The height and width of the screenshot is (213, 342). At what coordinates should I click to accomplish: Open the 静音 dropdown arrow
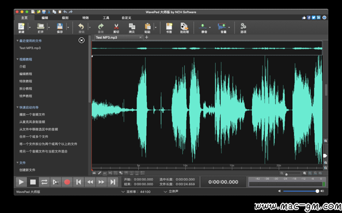tap(210, 27)
